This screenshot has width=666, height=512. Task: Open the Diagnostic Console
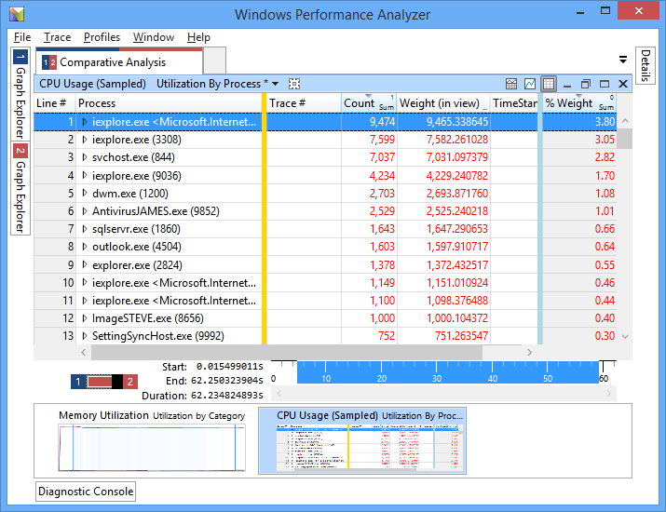click(86, 492)
